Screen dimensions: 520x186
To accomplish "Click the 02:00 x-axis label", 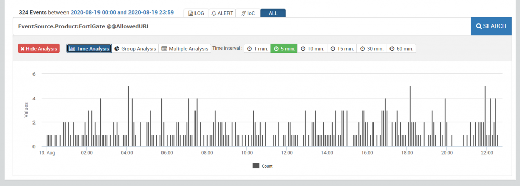I will pyautogui.click(x=87, y=153).
